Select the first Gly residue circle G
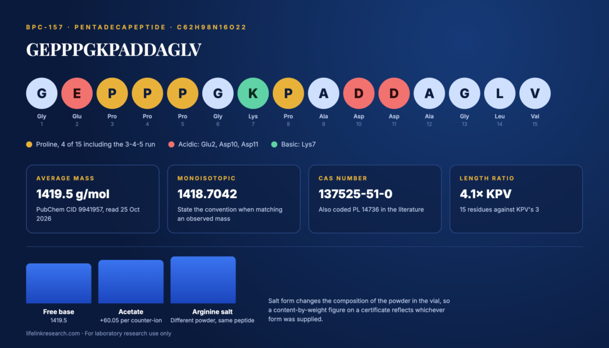The height and width of the screenshot is (348, 609). [42, 93]
